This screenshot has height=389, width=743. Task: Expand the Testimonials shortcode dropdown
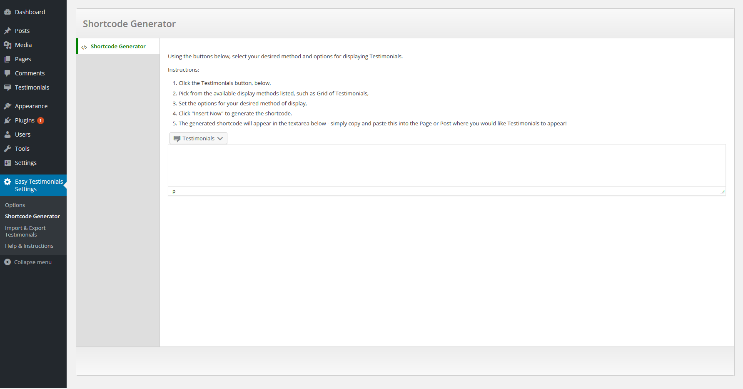coord(198,139)
